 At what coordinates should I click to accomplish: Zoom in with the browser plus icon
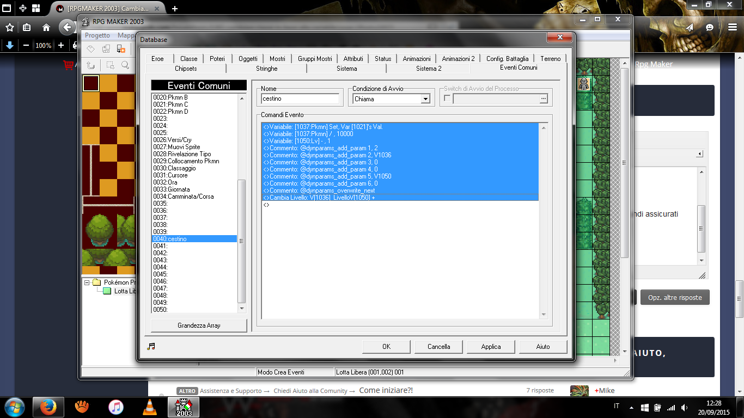(x=61, y=46)
